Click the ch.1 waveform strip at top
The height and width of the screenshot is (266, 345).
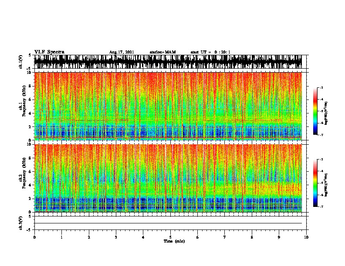[168, 62]
